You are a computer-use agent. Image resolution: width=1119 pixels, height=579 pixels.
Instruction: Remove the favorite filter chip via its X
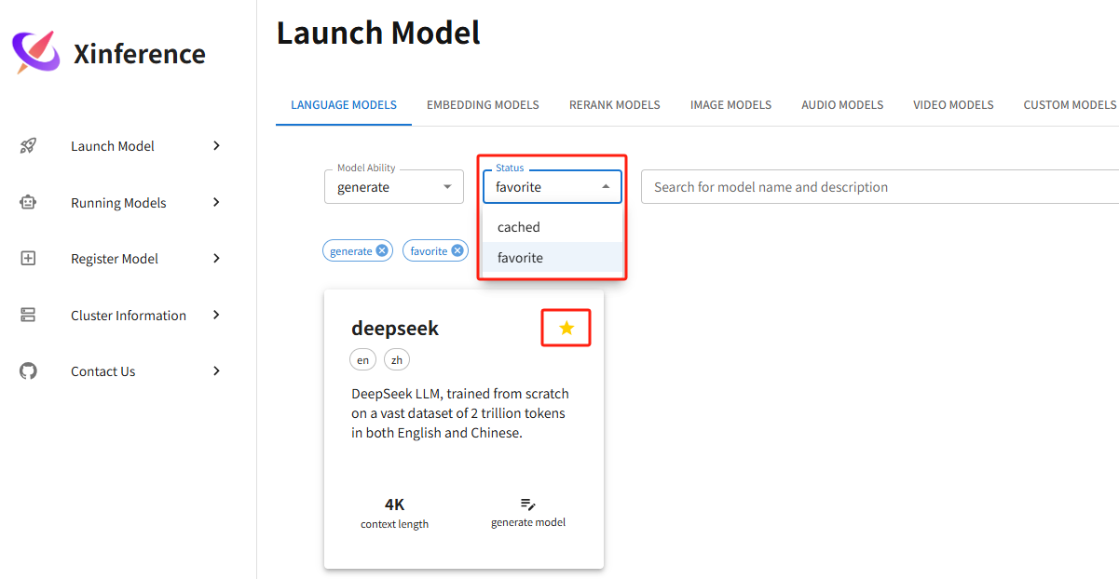pyautogui.click(x=457, y=251)
